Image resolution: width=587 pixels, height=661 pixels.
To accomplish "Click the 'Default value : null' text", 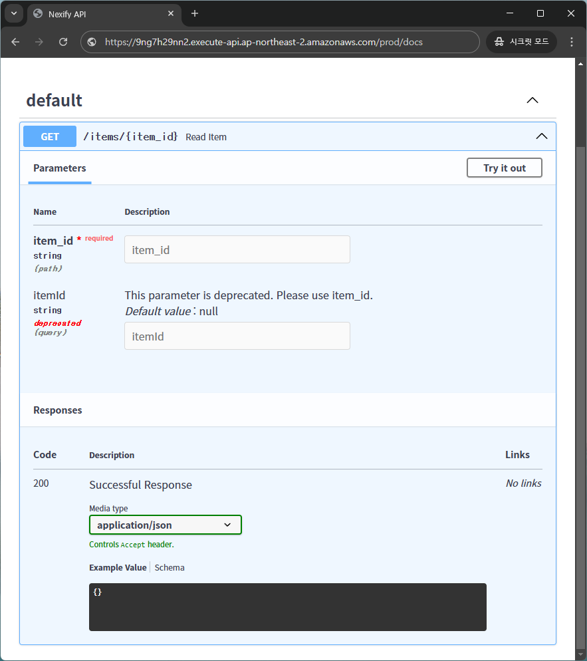I will tap(172, 311).
